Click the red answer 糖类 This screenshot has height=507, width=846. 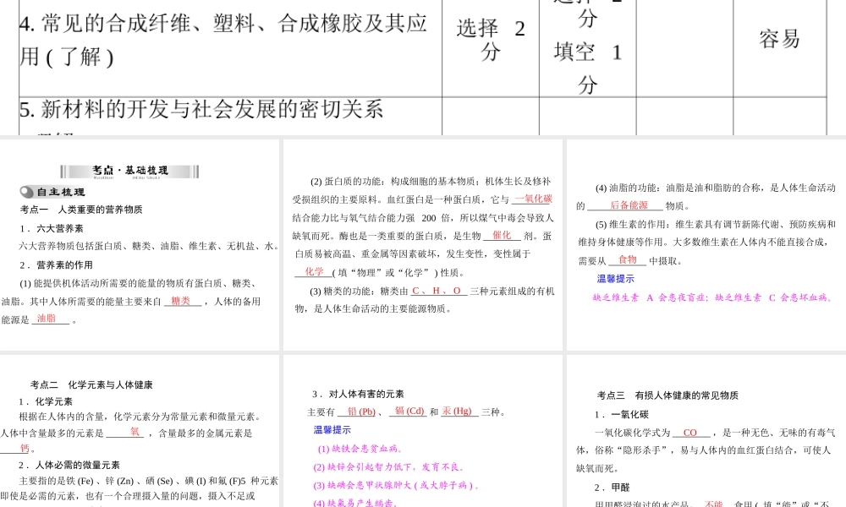pos(181,301)
